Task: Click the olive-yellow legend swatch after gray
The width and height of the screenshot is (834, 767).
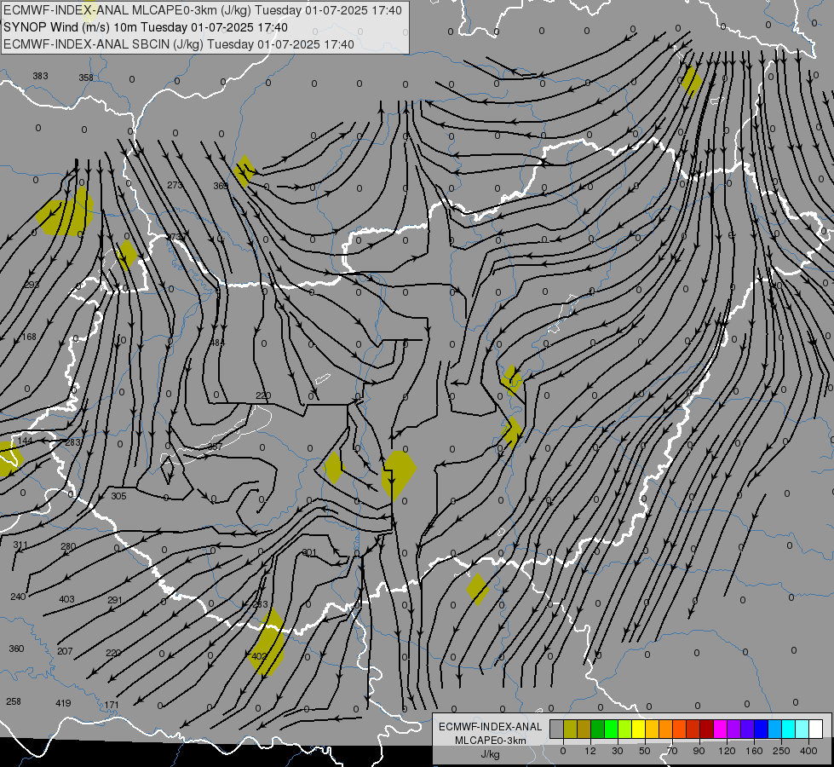Action: [x=570, y=729]
